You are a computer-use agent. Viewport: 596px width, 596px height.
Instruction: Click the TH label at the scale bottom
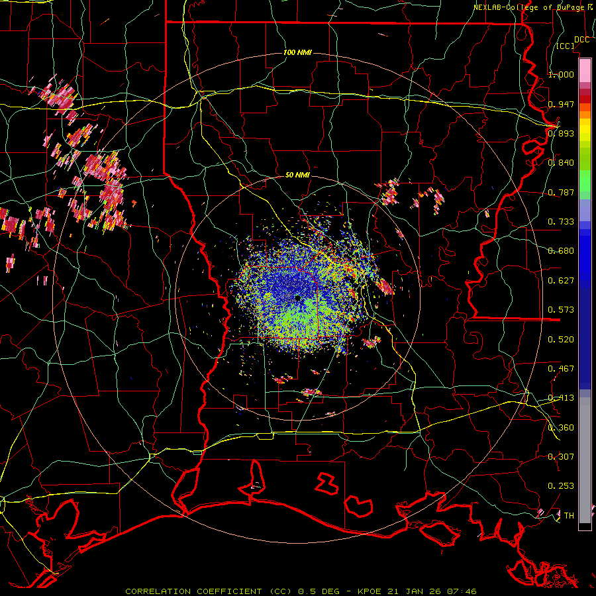pos(569,515)
